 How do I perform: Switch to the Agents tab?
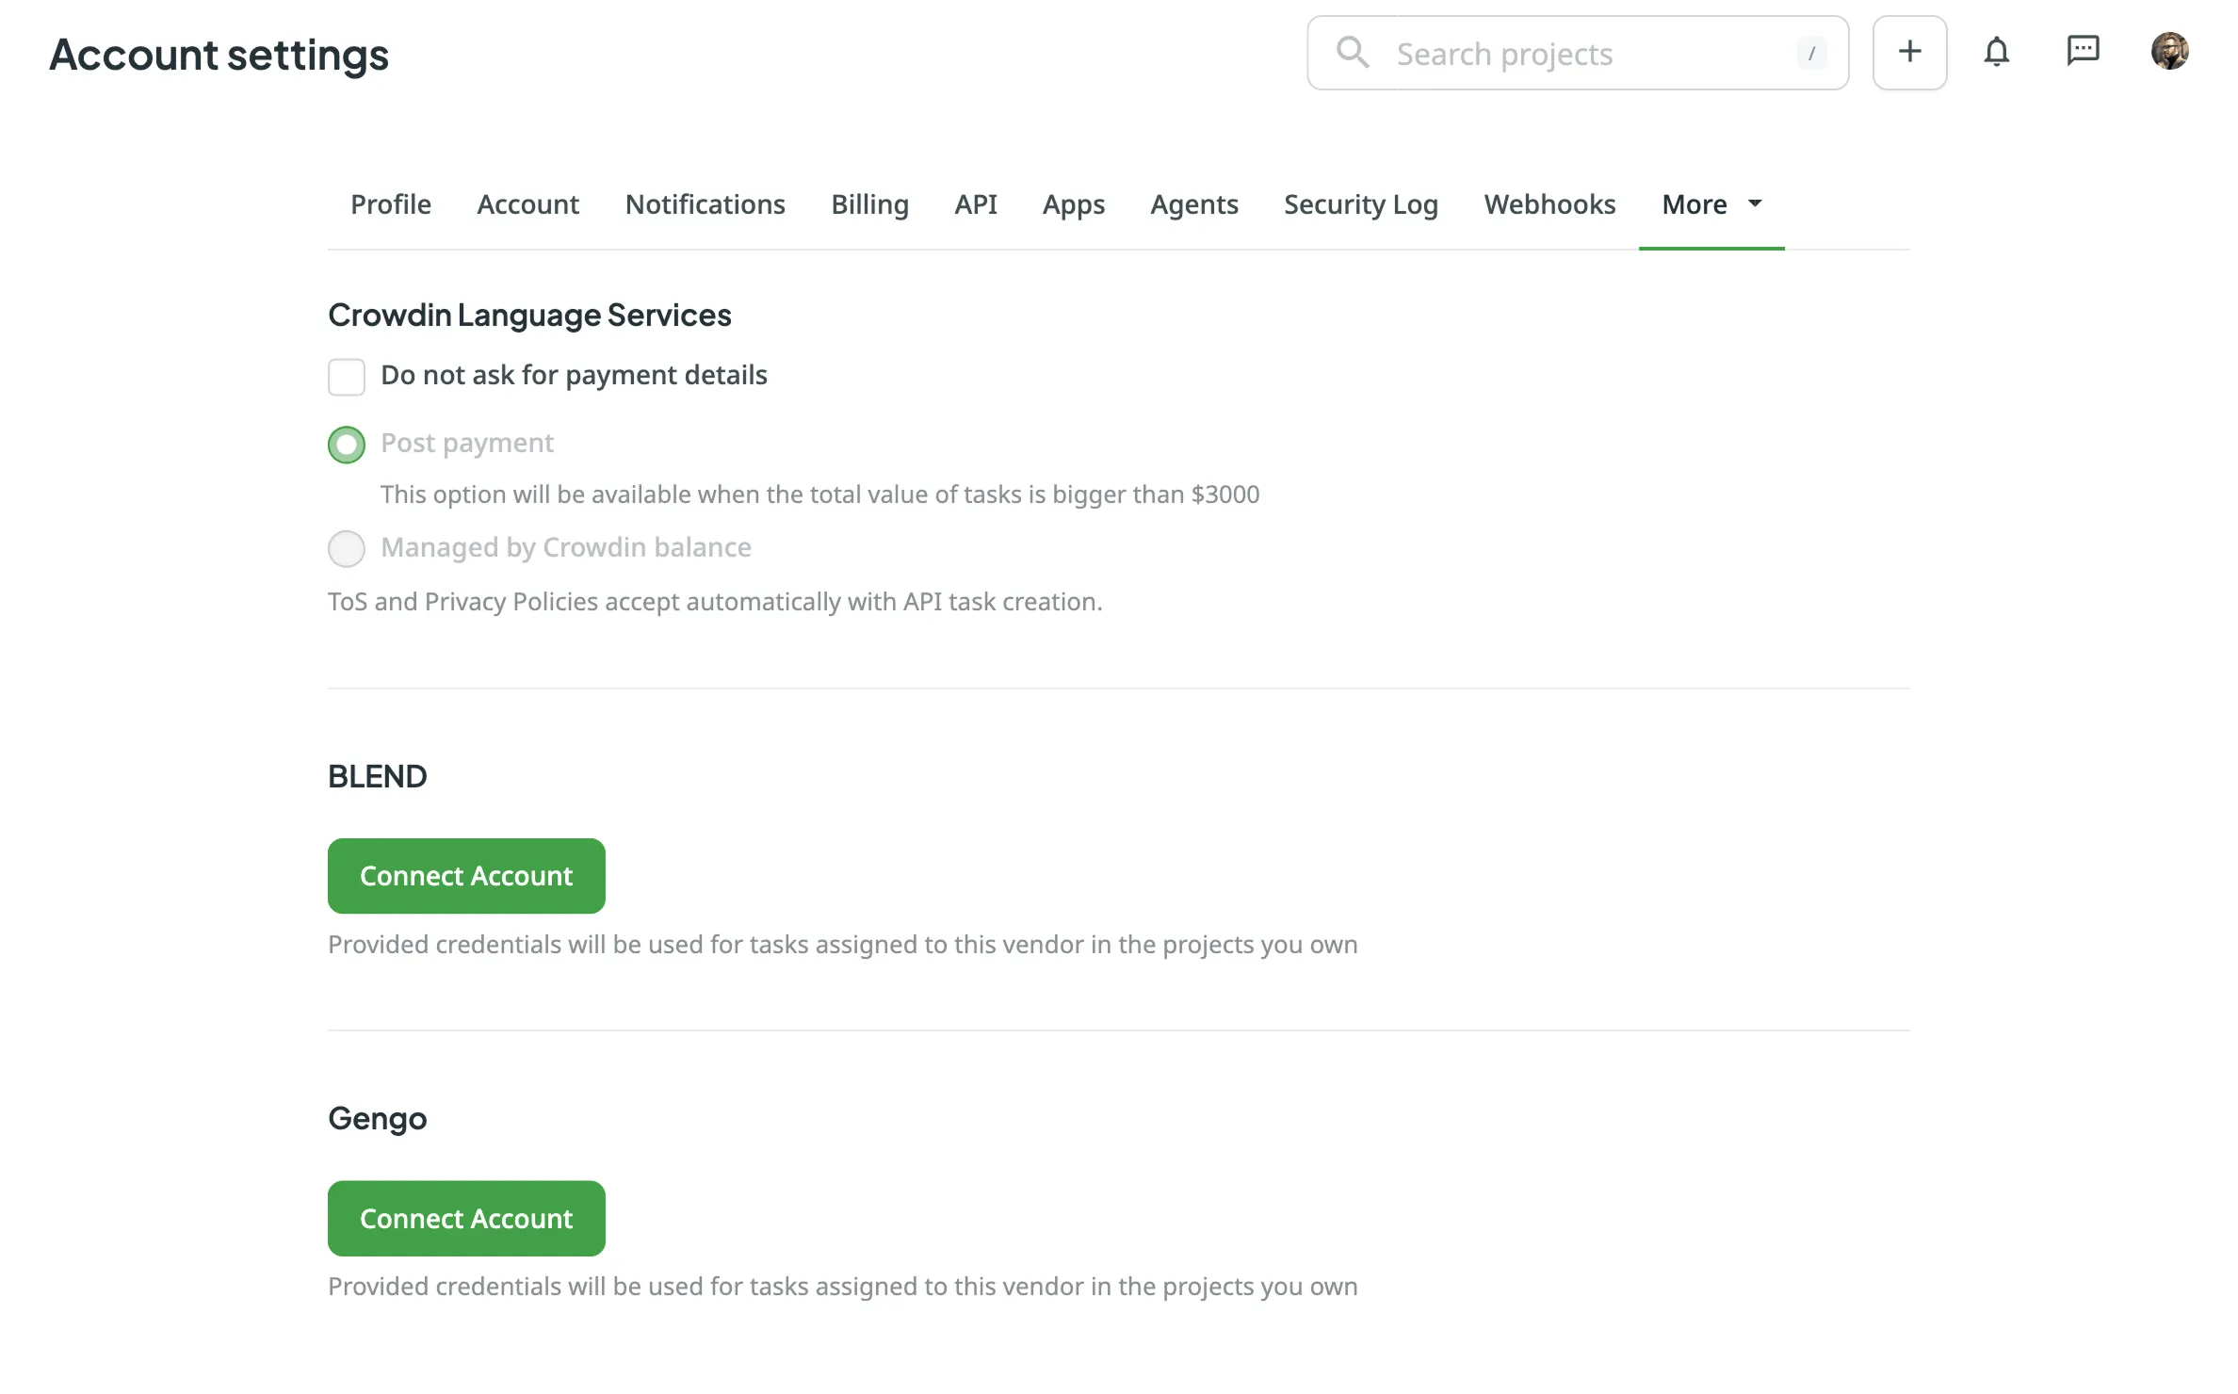coord(1194,204)
